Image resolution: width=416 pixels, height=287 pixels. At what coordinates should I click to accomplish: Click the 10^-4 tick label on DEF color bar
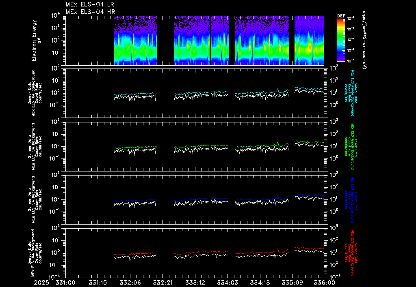[351, 29]
